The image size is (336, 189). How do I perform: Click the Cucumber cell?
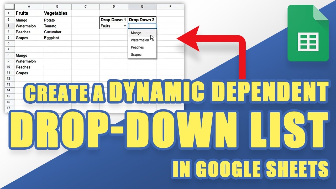coord(57,32)
